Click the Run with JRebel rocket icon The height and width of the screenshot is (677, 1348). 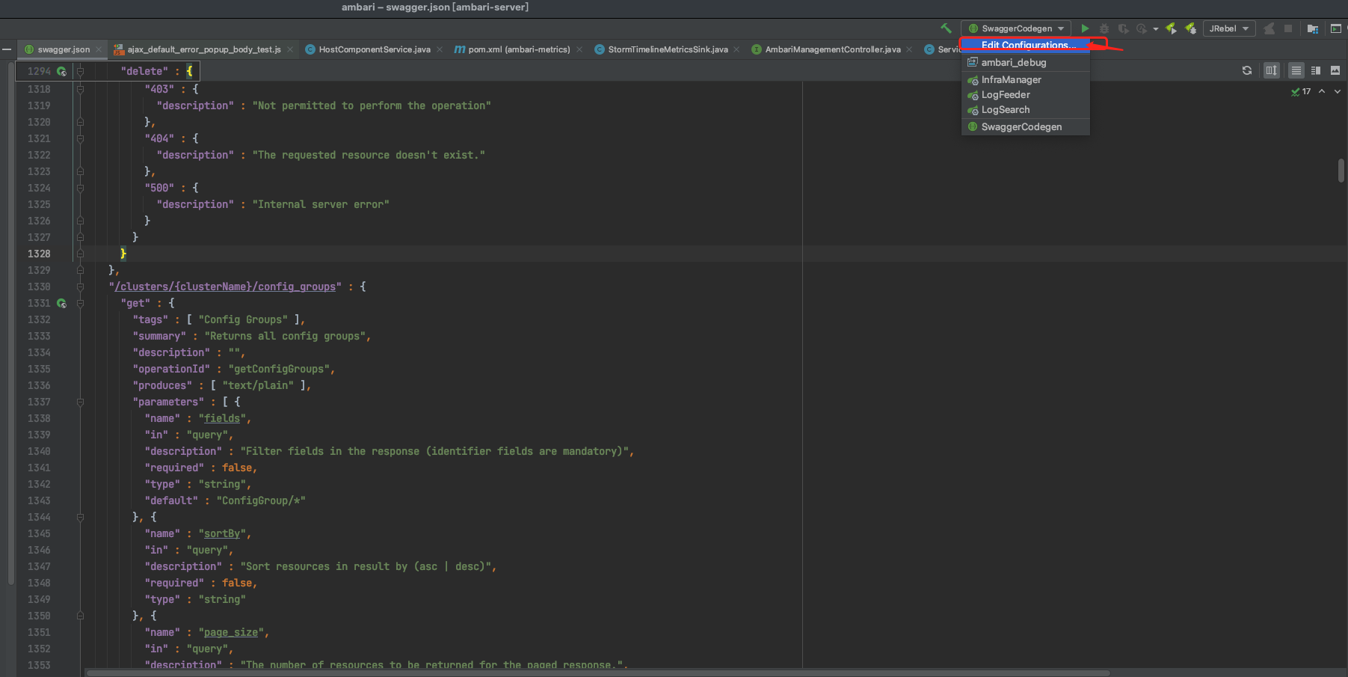coord(1172,28)
